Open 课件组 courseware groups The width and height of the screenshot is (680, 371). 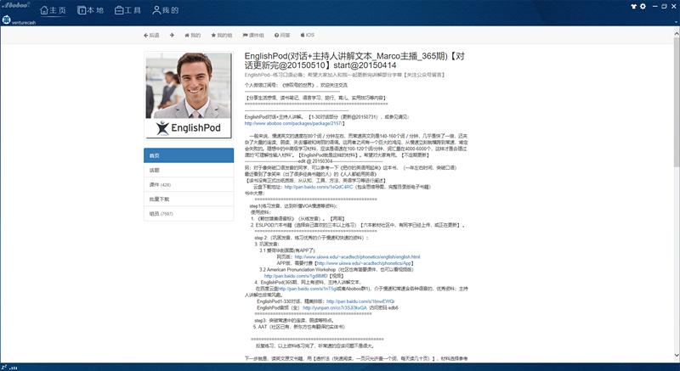pyautogui.click(x=254, y=36)
